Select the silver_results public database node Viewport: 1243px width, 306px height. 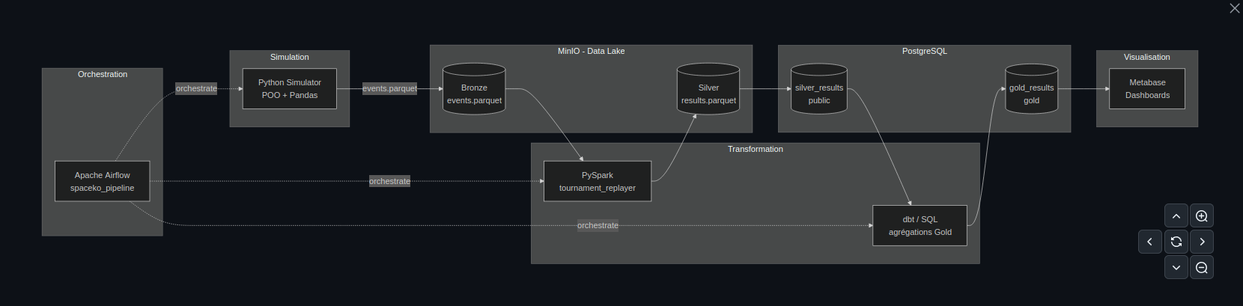click(819, 89)
